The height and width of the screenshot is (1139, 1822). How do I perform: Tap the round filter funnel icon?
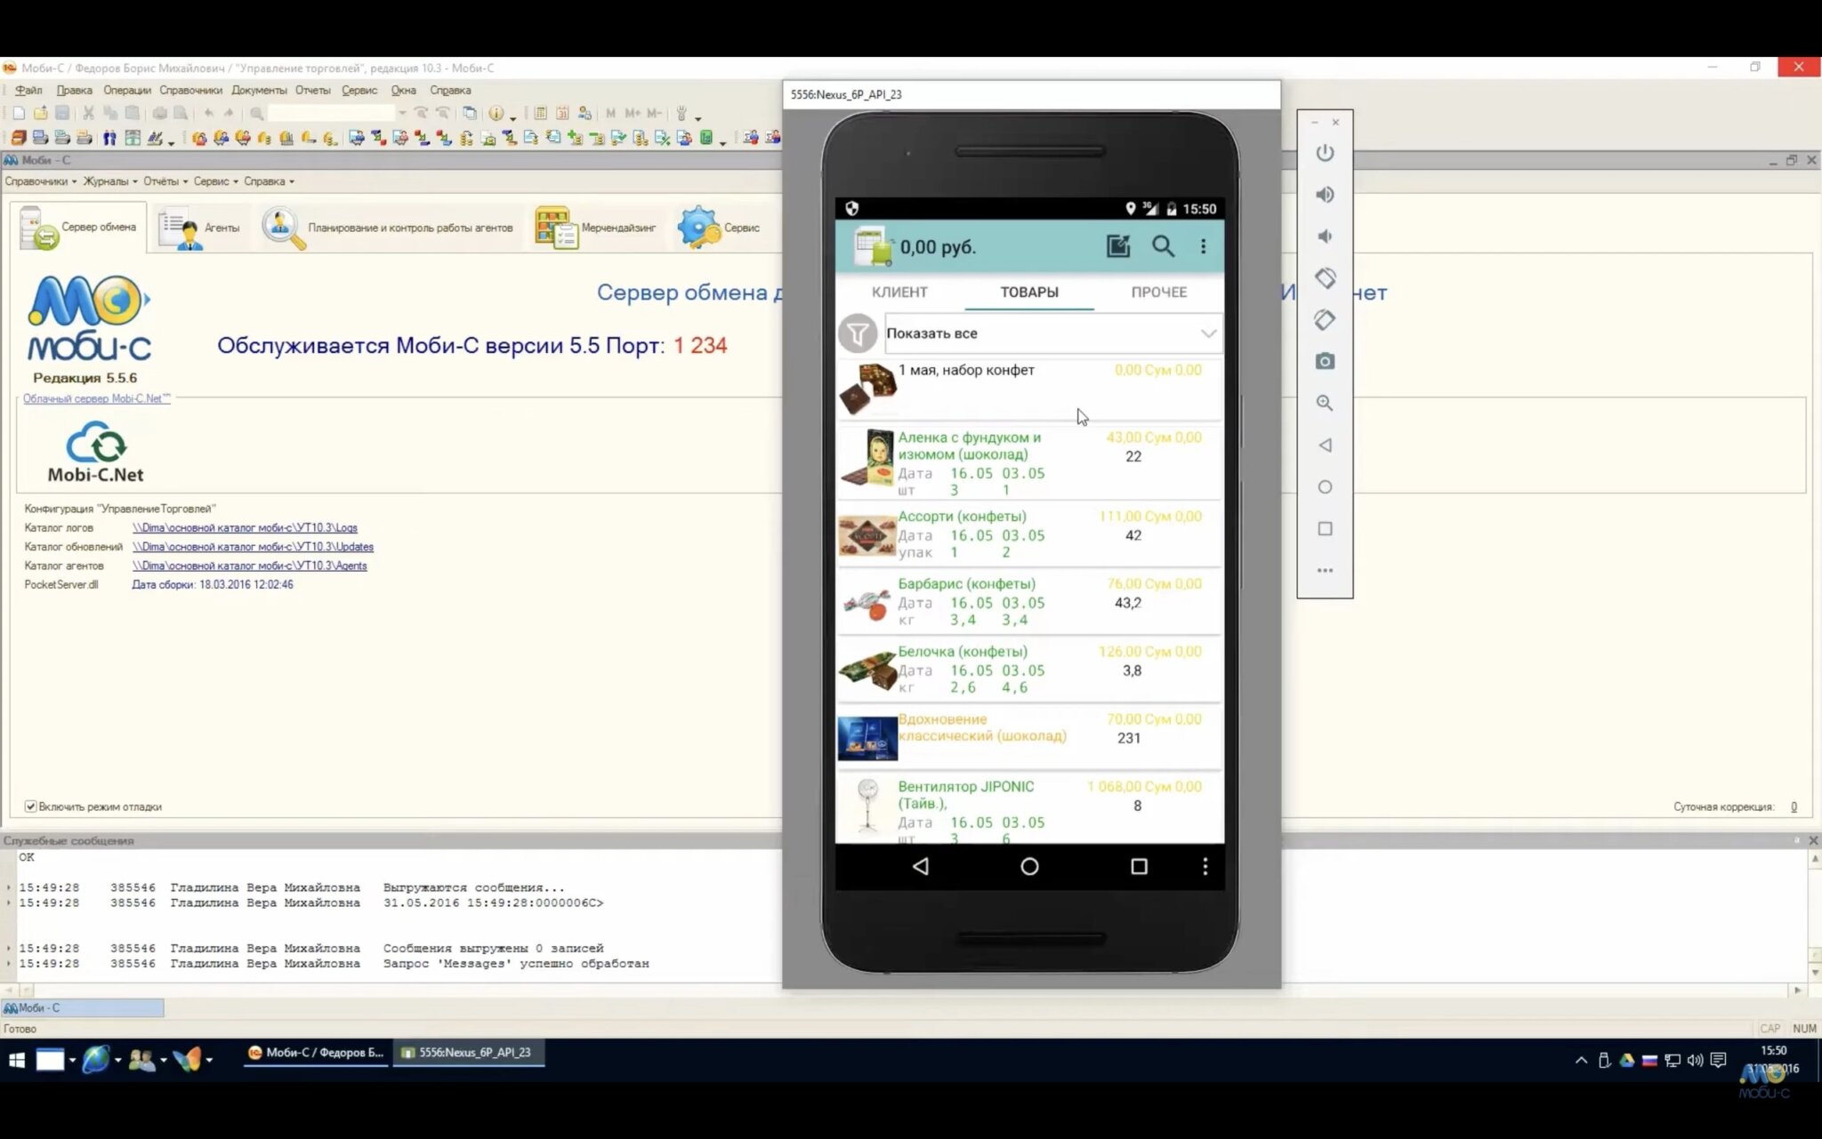pos(857,333)
